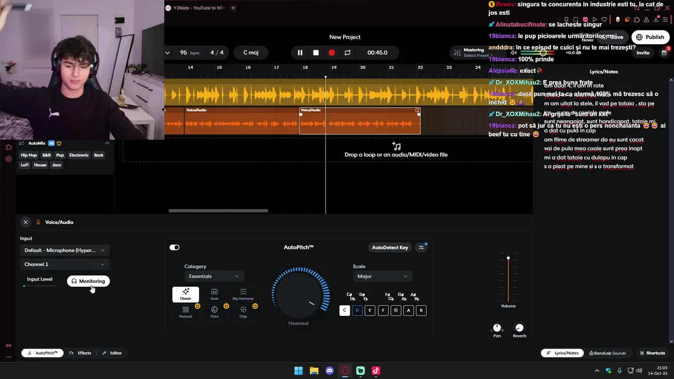Select the Big Harmony AutoPitch effect
The width and height of the screenshot is (674, 379).
pyautogui.click(x=243, y=294)
